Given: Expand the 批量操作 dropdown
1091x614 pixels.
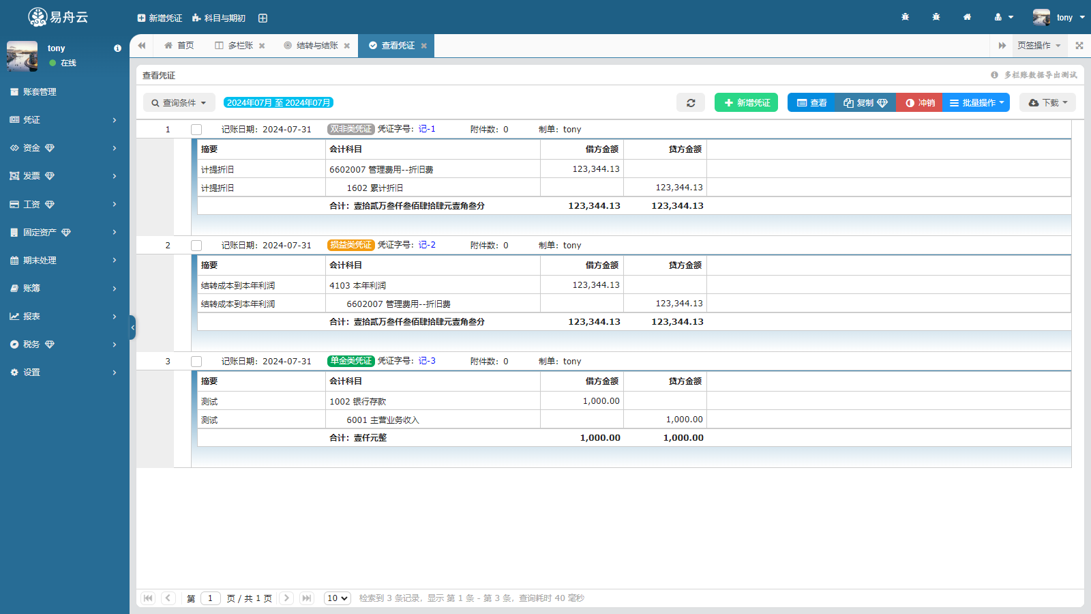Looking at the screenshot, I should tap(976, 102).
